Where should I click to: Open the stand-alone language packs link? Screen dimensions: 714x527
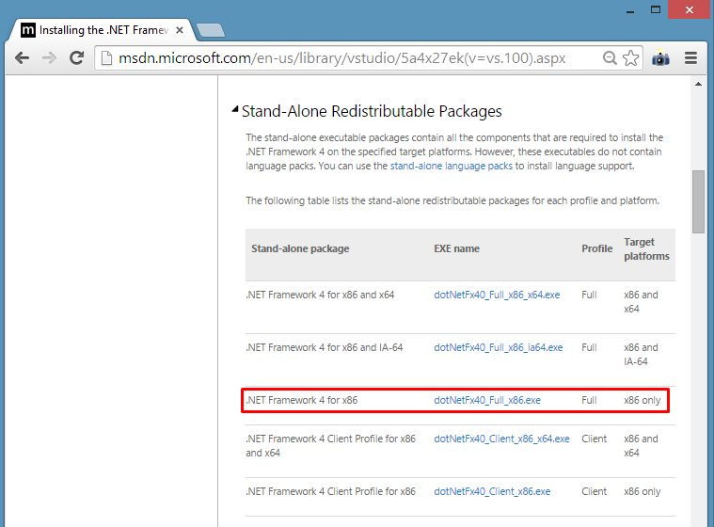(452, 166)
